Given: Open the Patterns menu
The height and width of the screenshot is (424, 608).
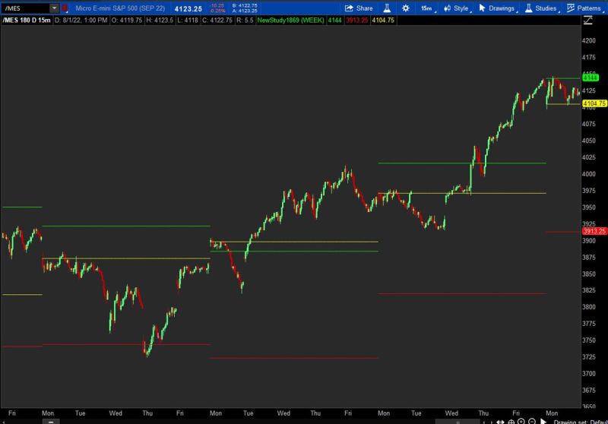Looking at the screenshot, I should click(584, 8).
